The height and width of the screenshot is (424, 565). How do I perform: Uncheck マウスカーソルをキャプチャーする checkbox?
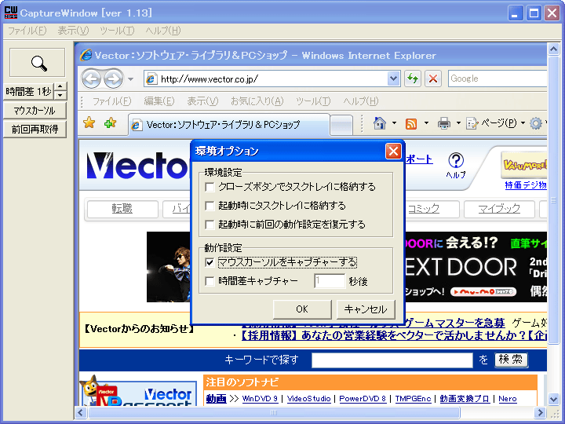pos(210,262)
